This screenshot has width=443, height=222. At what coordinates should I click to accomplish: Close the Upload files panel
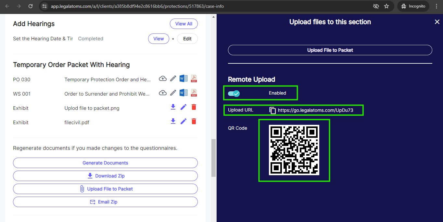tap(437, 22)
